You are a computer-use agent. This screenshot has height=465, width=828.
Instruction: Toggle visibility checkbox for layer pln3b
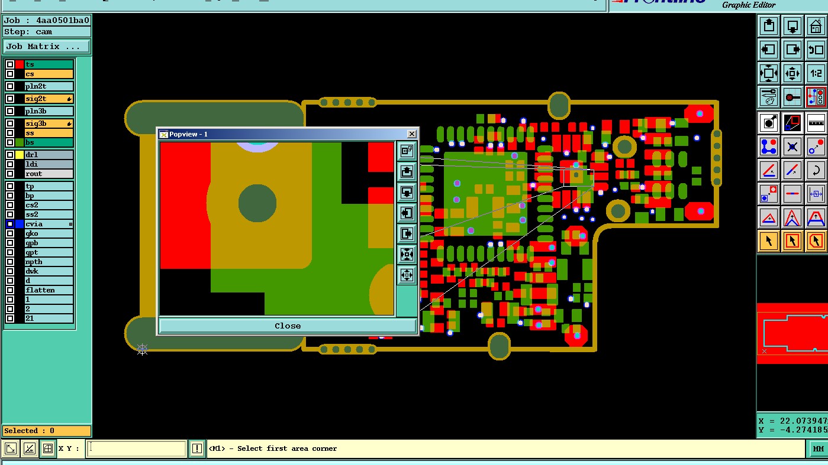[x=10, y=111]
